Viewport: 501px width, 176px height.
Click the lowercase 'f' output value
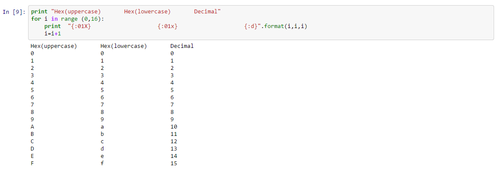click(x=102, y=163)
